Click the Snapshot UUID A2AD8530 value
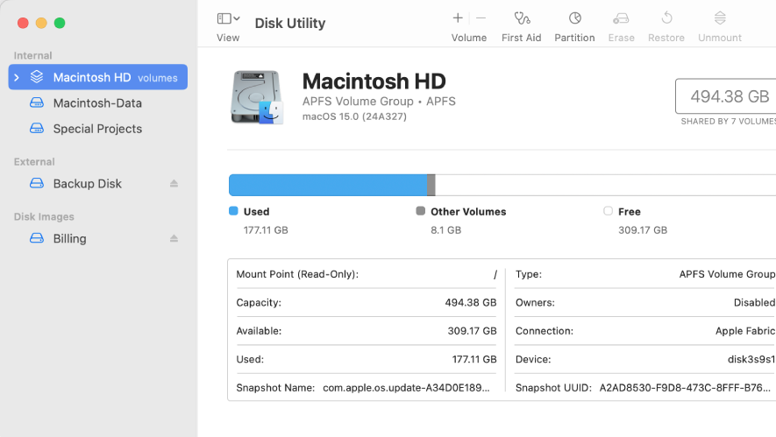This screenshot has height=437, width=776. tap(685, 388)
